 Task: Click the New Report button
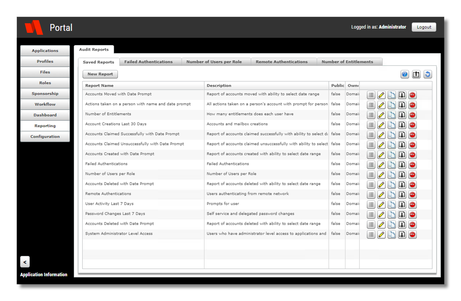100,74
